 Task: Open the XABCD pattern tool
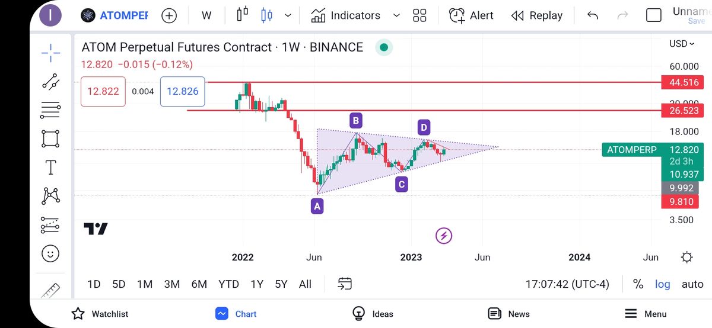(51, 196)
